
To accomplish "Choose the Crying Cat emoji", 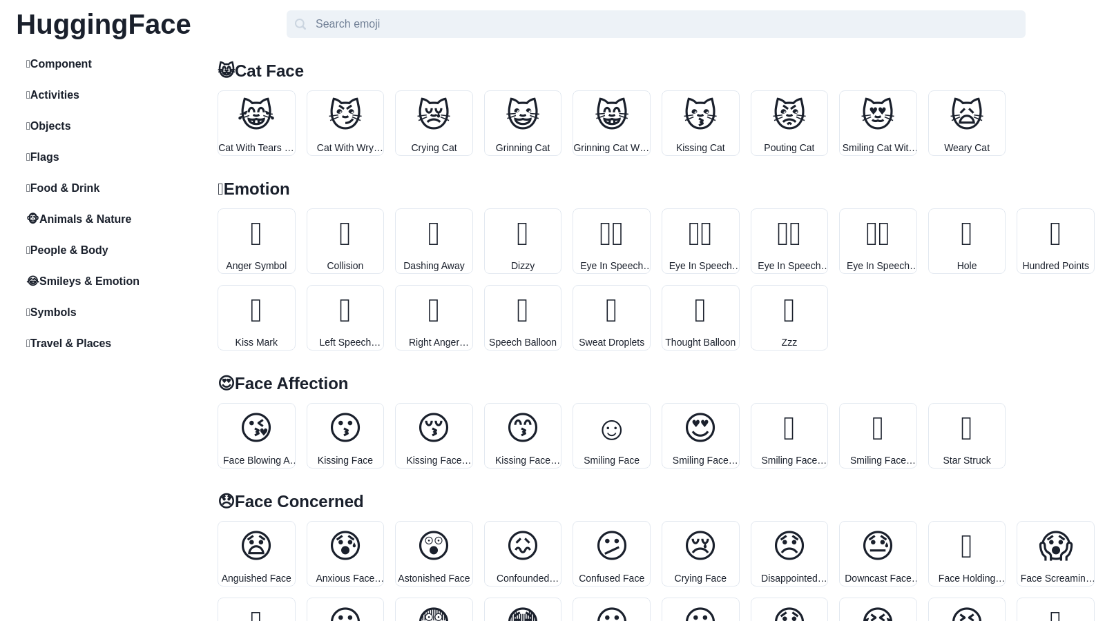I will tap(434, 123).
